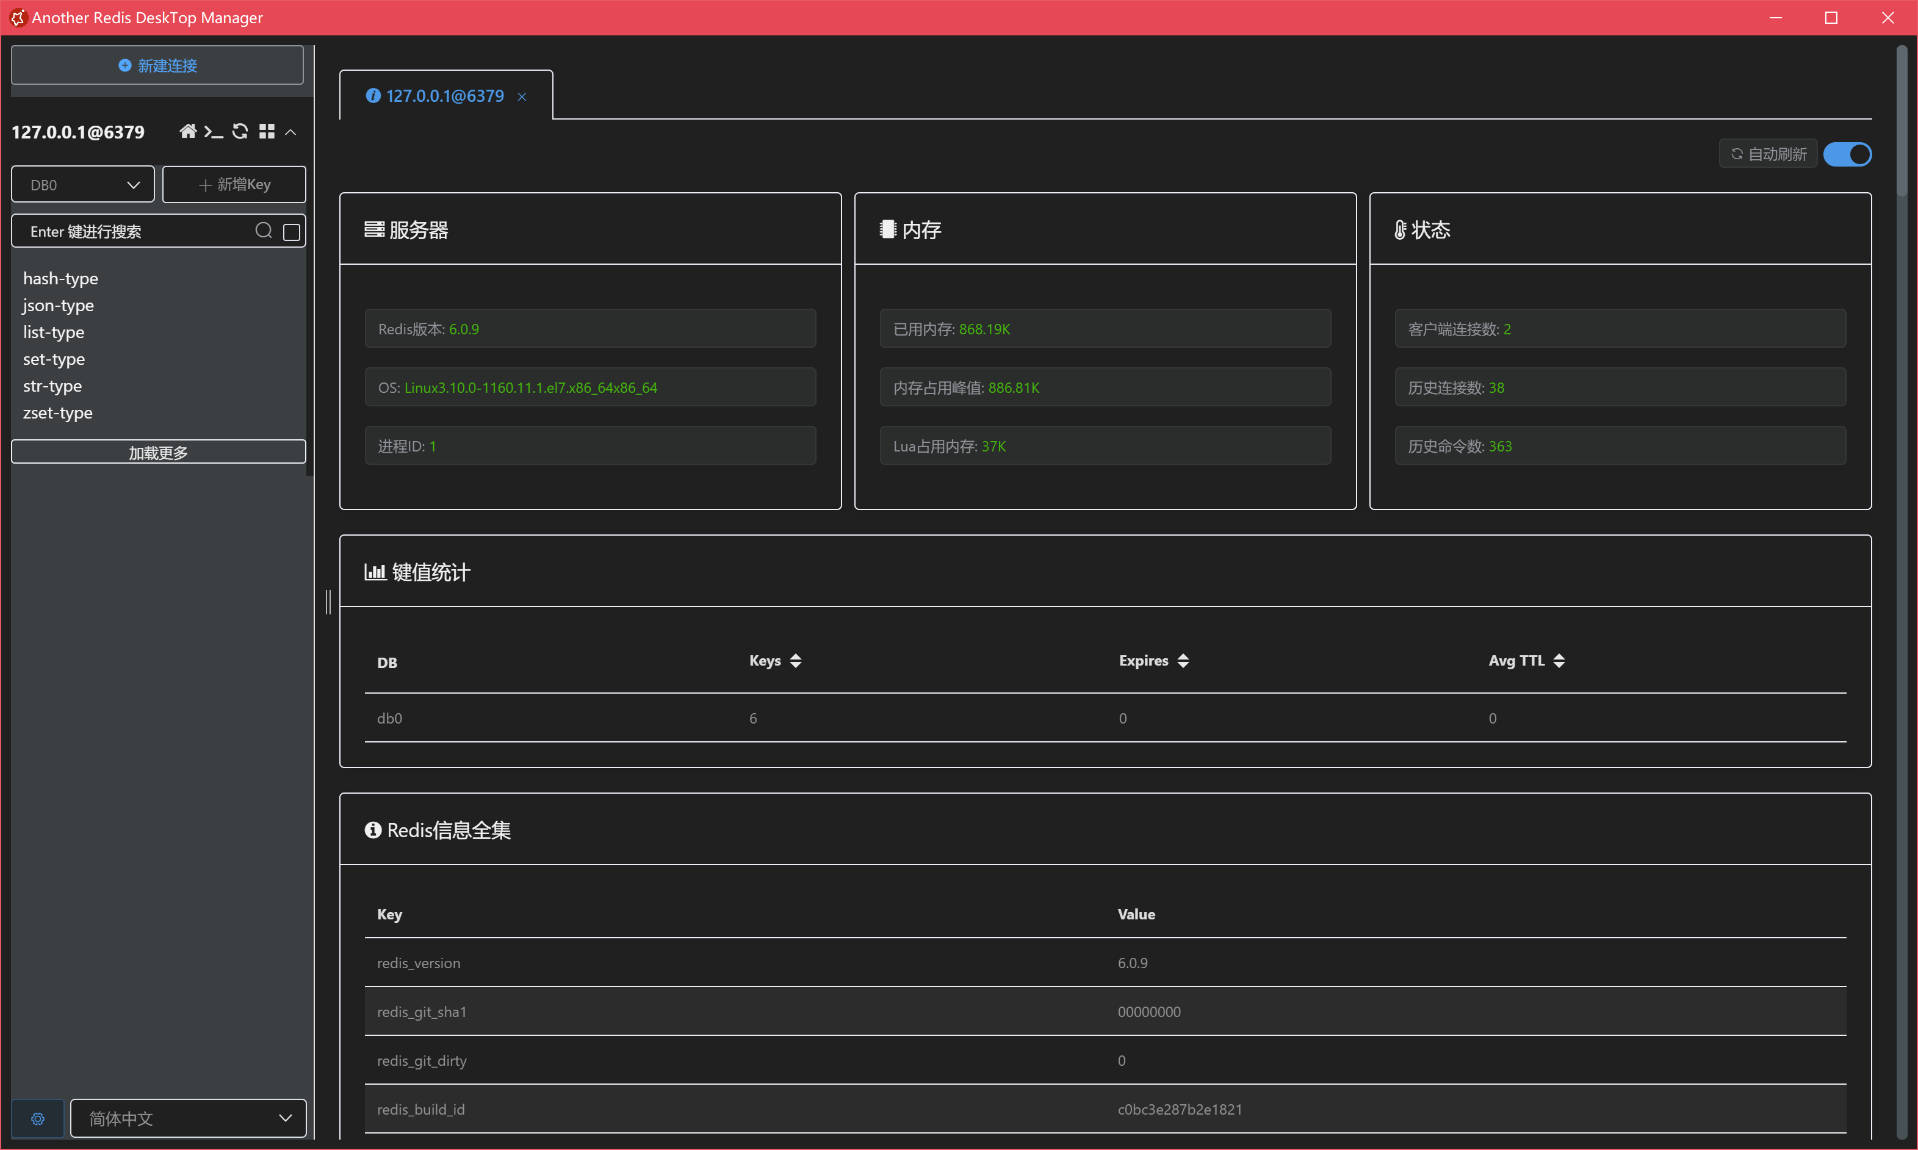
Task: Select the hash-type key in sidebar
Action: point(60,278)
